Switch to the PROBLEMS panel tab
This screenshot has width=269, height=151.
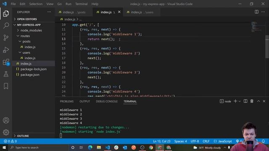(x=66, y=102)
